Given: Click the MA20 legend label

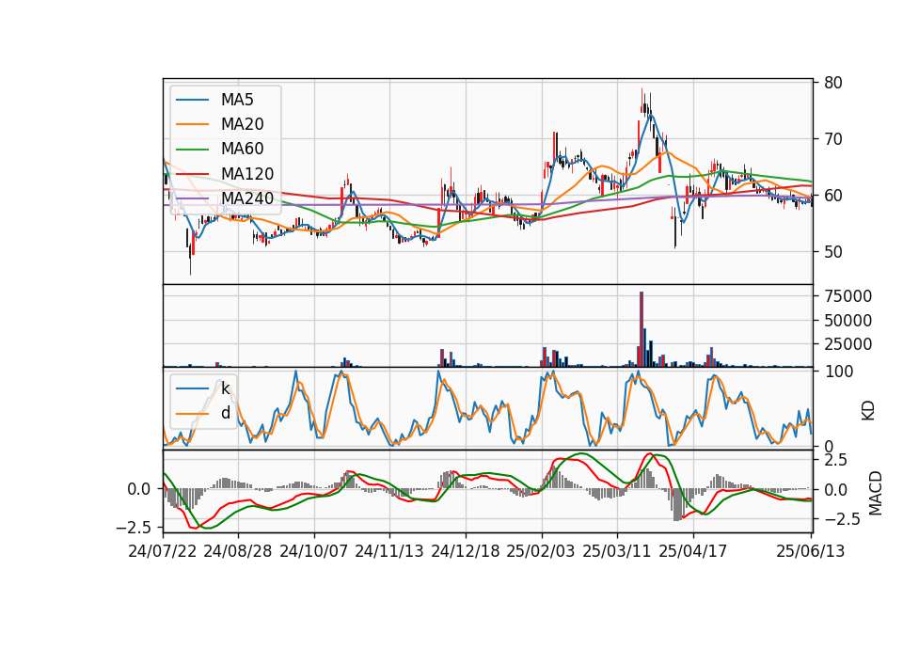Looking at the screenshot, I should coord(242,124).
